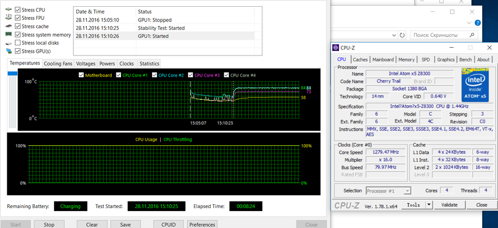Click the CPU-Z title bar logo icon
The width and height of the screenshot is (498, 228).
336,48
